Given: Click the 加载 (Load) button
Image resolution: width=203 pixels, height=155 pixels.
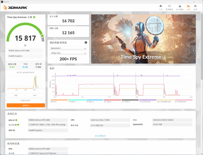Looking at the screenshot, I should tap(16, 95).
